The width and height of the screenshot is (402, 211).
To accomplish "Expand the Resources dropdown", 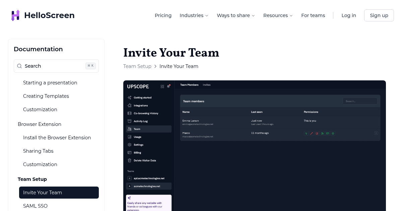I will click(x=278, y=15).
